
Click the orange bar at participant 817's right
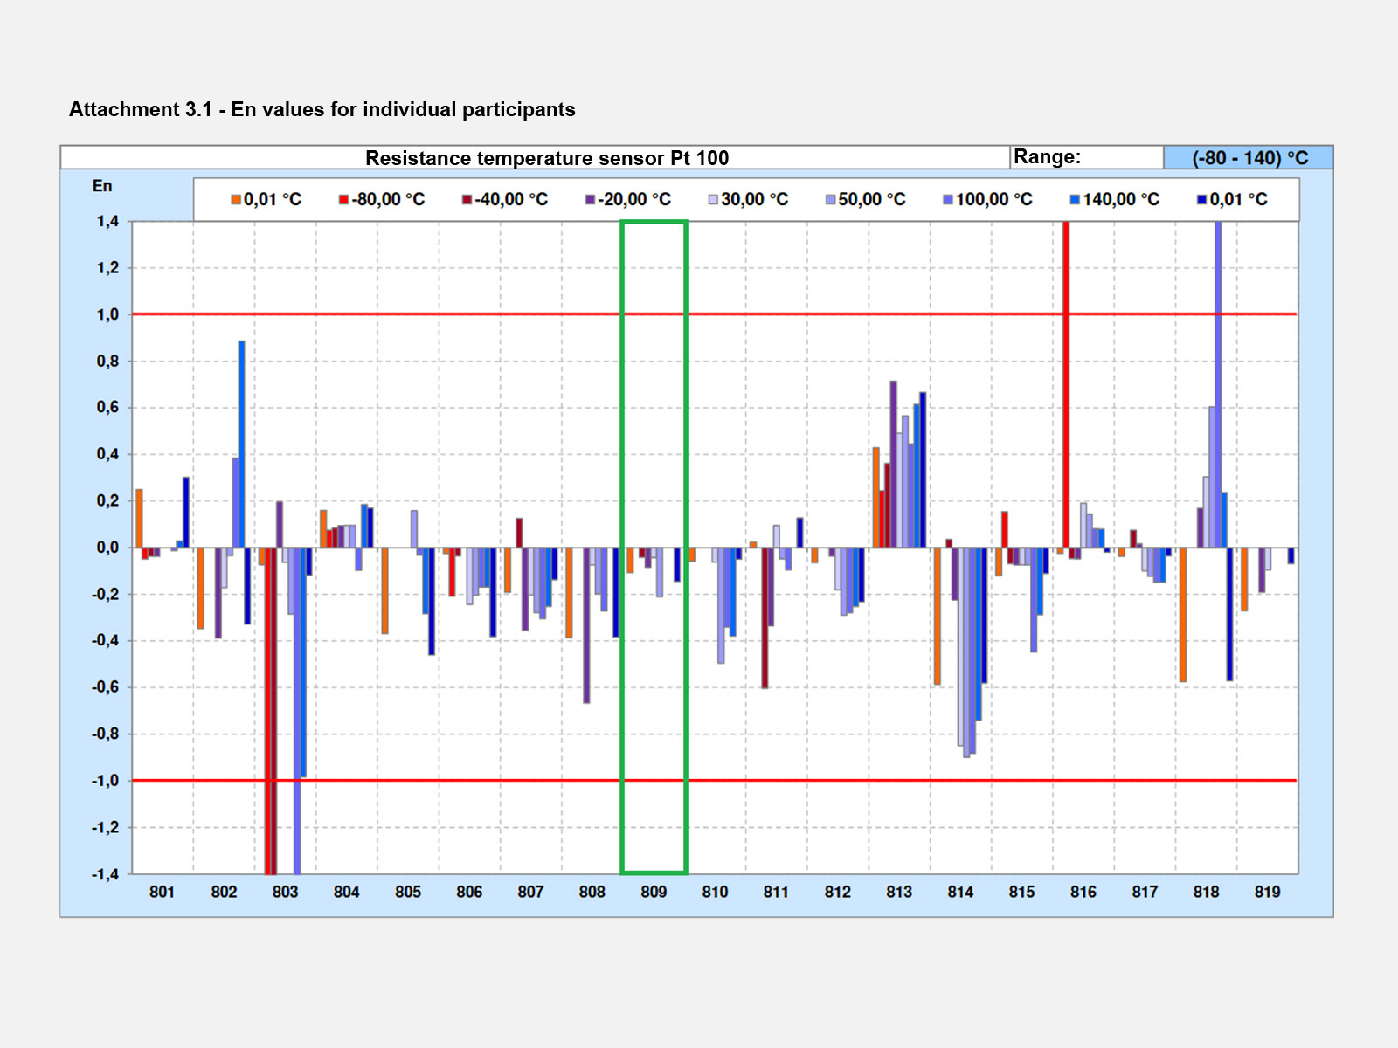click(x=1183, y=615)
